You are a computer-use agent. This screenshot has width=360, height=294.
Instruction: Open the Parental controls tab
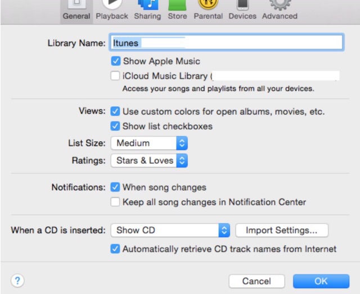[x=208, y=11]
